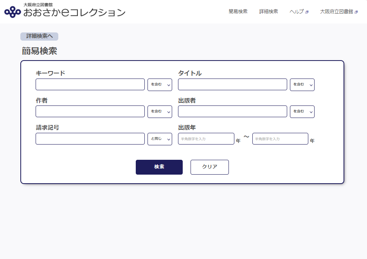Focus the 請求記号 text field

[90, 139]
